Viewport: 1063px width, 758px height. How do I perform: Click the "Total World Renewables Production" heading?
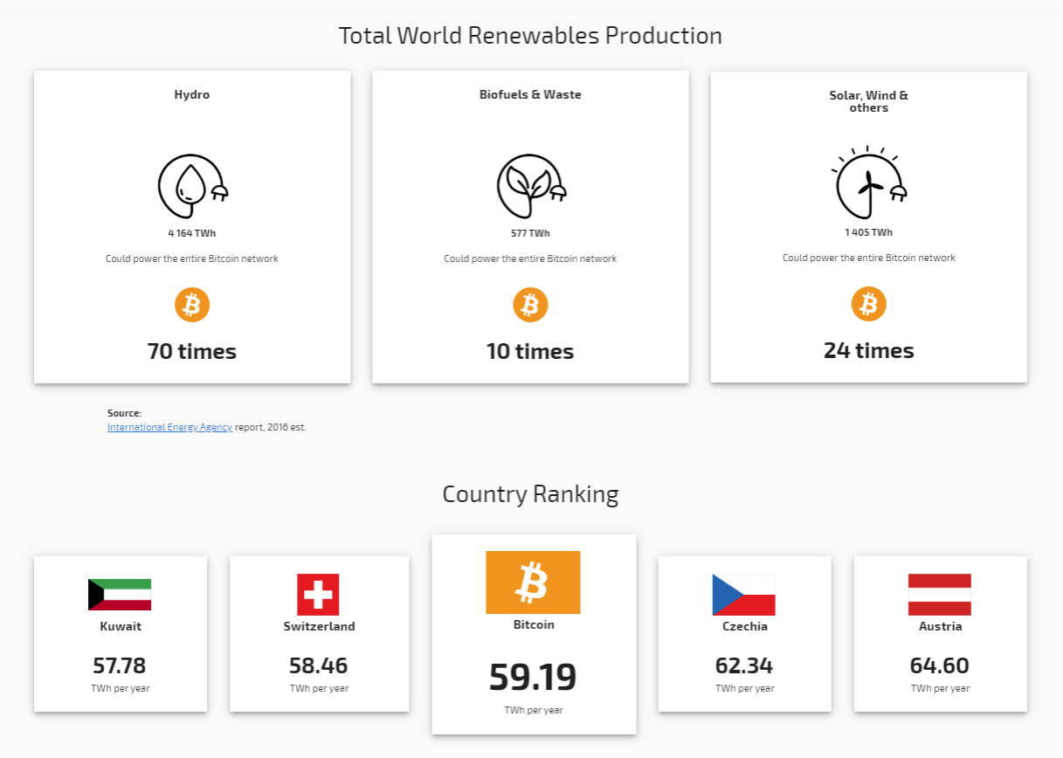[x=530, y=36]
